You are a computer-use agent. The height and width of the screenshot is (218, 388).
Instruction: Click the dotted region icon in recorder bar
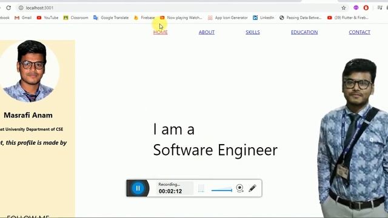(x=201, y=188)
